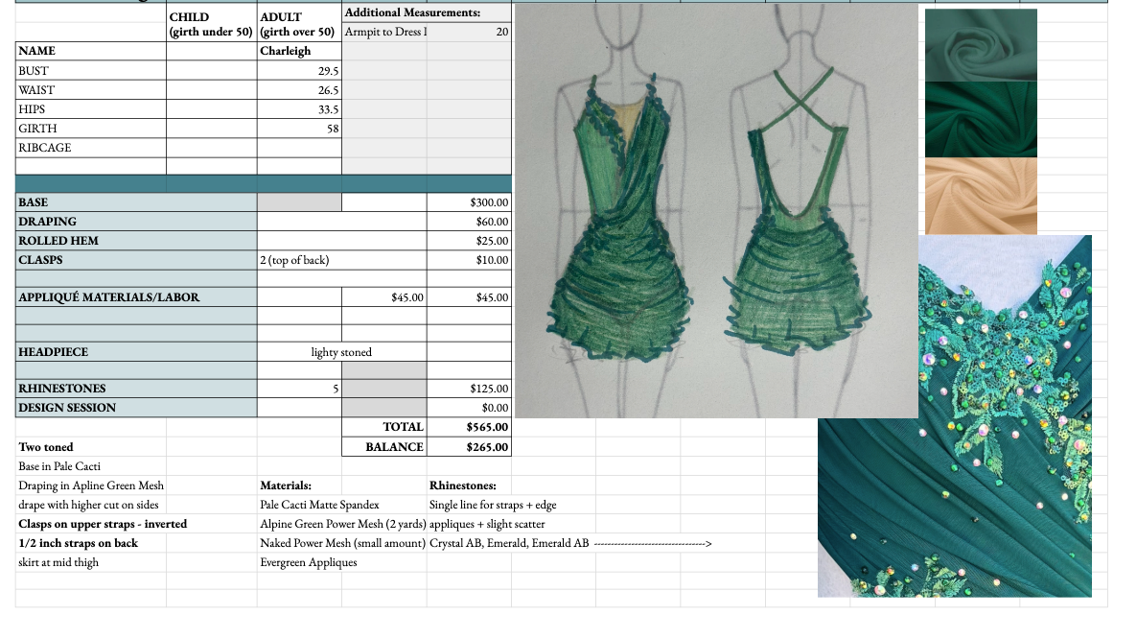Screen dimensions: 1137x639
Task: Select the RHINESTONES quantity 5
Action: (299, 389)
